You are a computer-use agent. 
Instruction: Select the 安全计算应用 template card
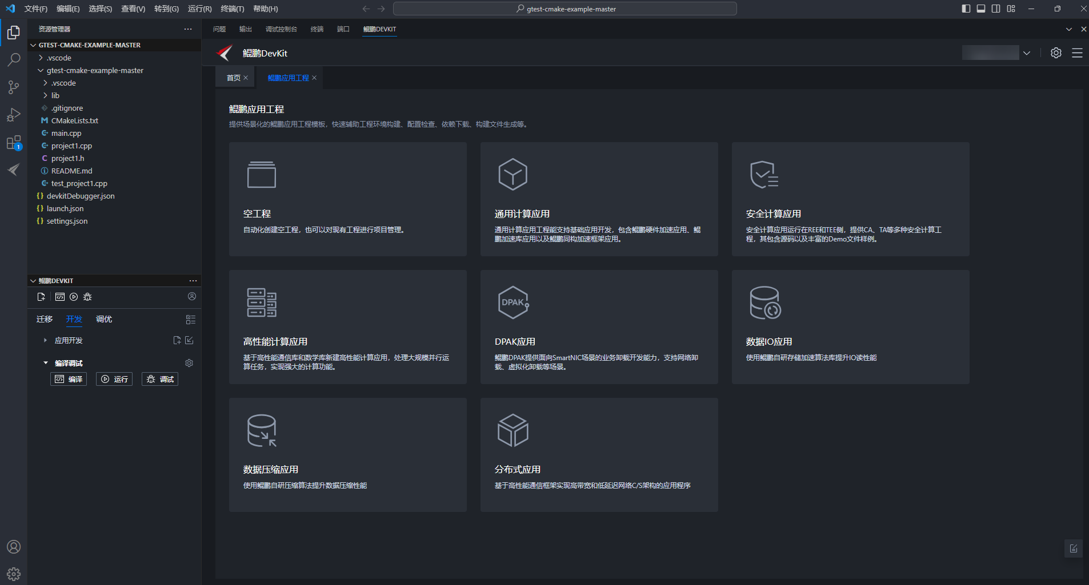click(x=851, y=199)
